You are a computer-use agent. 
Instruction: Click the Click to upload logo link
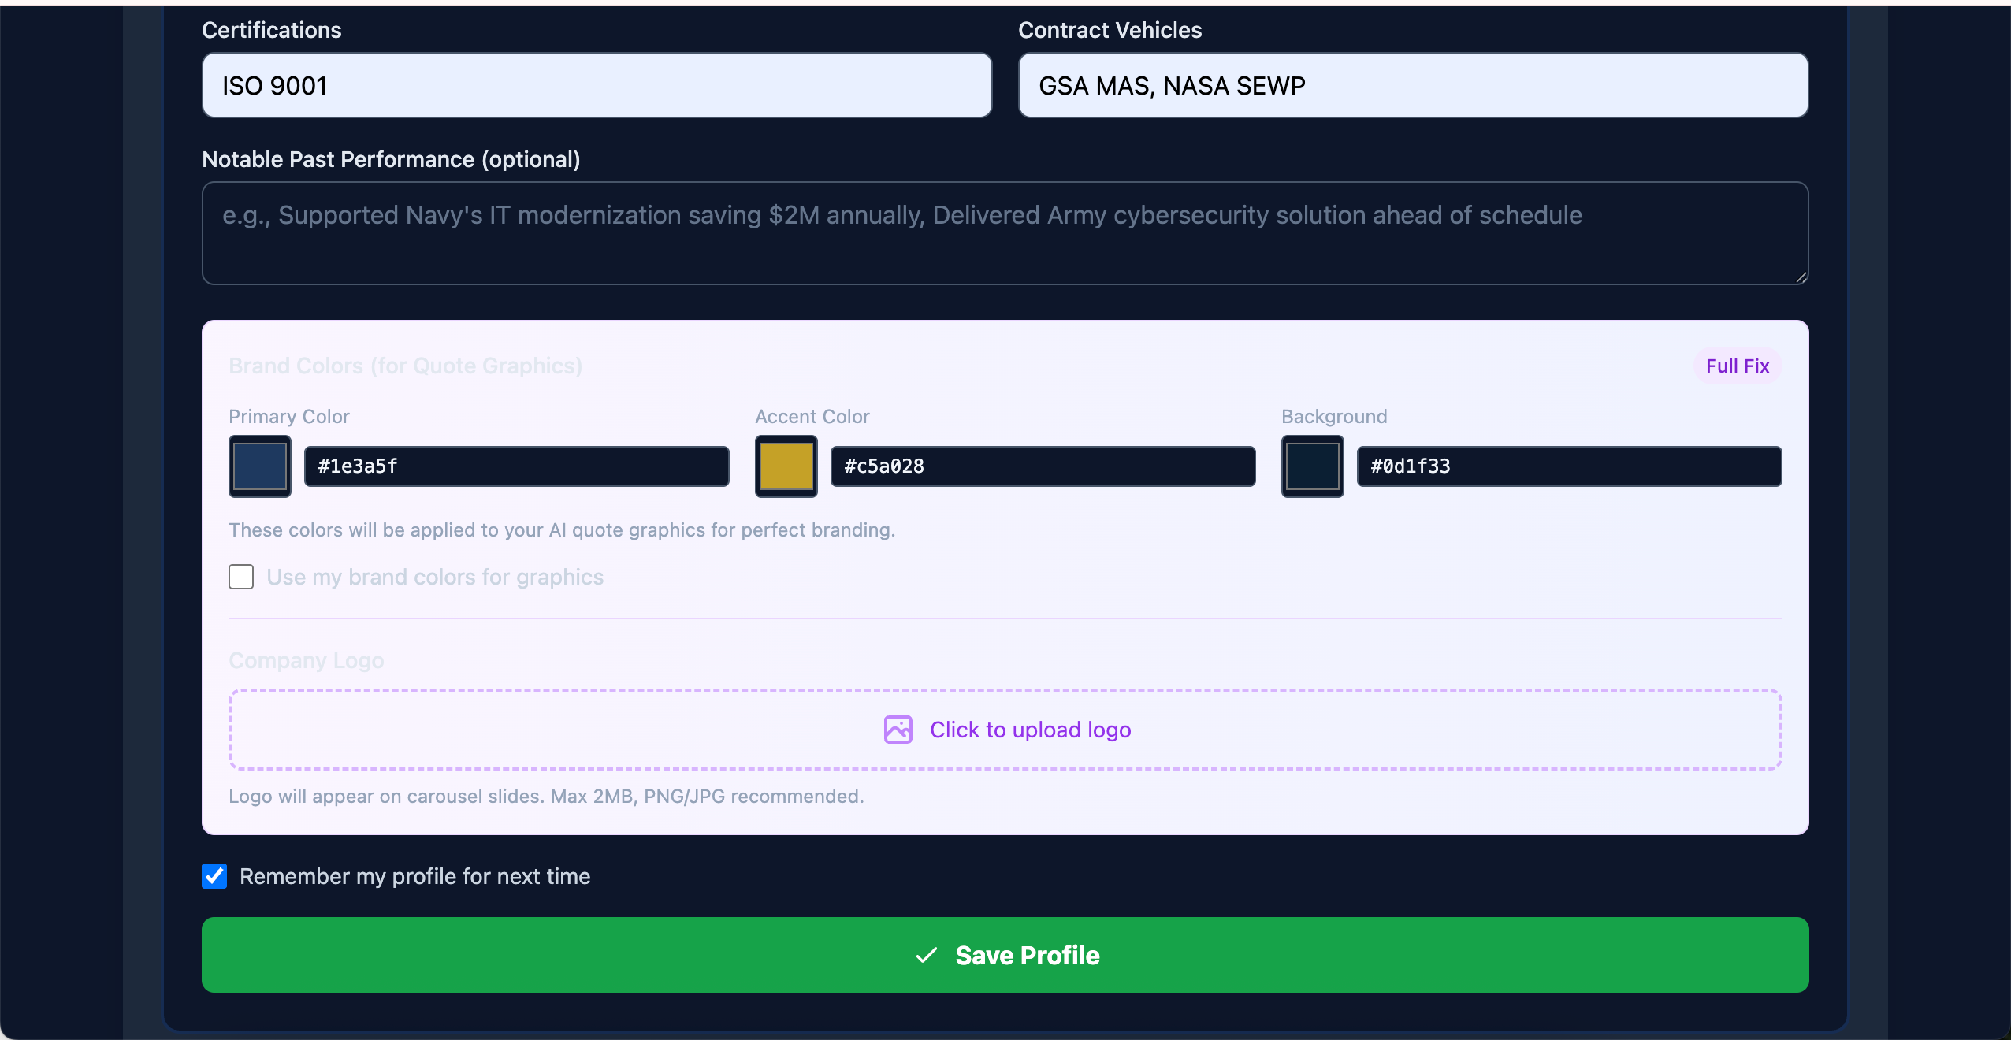(1030, 730)
